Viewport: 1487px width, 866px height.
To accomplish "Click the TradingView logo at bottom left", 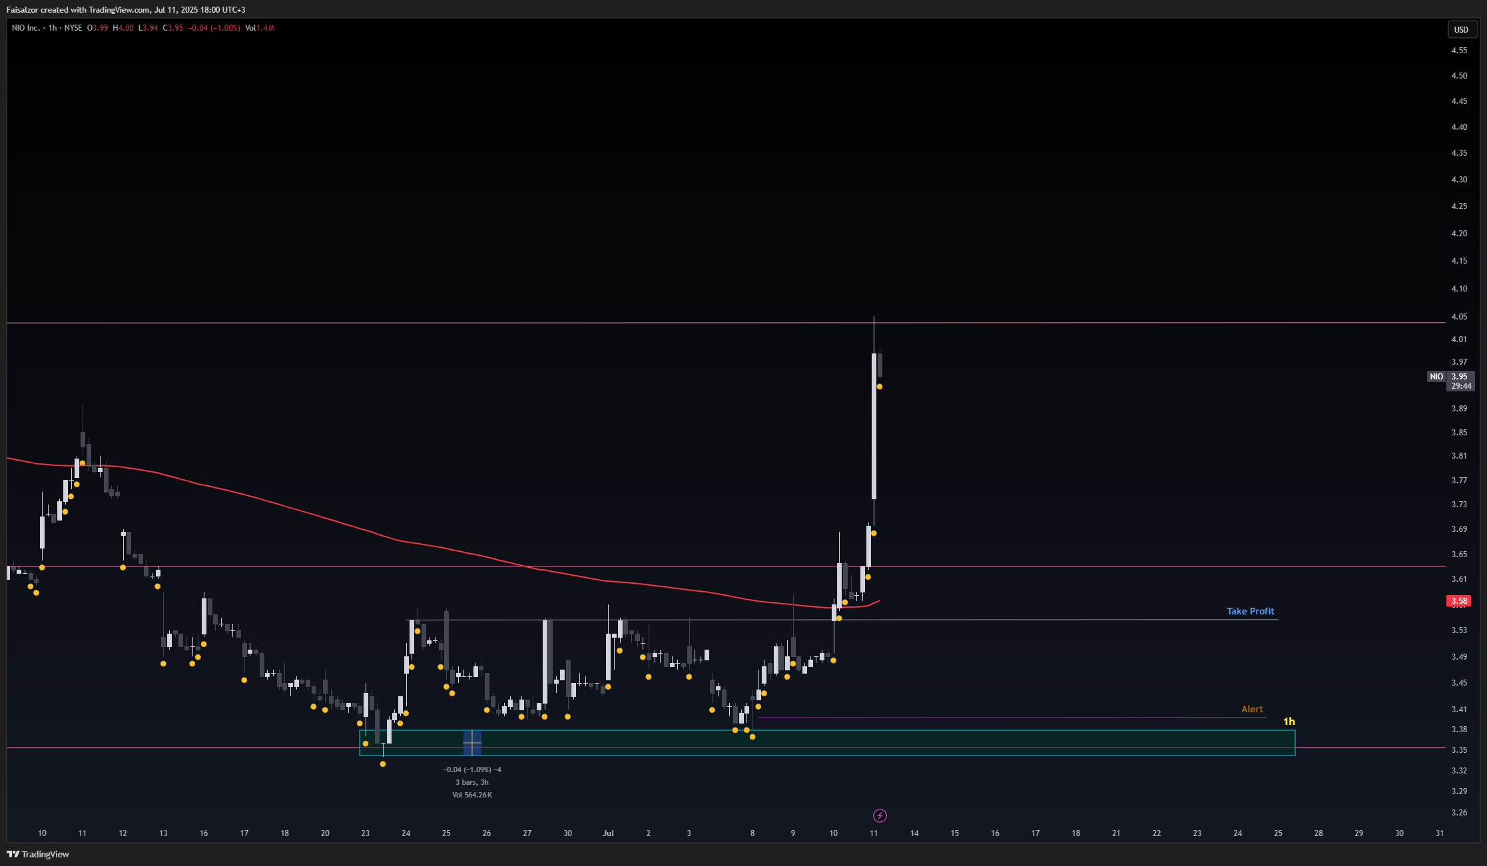I will tap(38, 854).
